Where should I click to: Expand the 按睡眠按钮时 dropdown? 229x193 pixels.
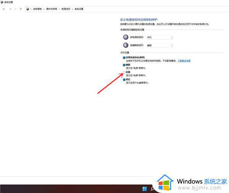(x=160, y=45)
